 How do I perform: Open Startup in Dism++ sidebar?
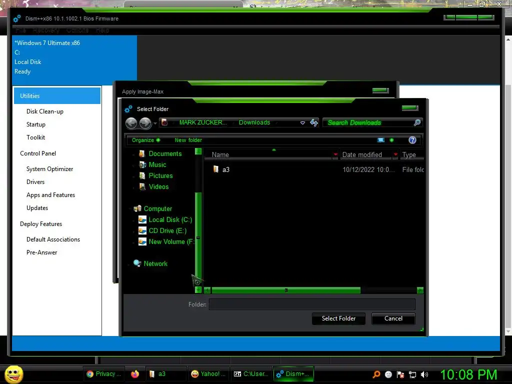click(x=35, y=124)
